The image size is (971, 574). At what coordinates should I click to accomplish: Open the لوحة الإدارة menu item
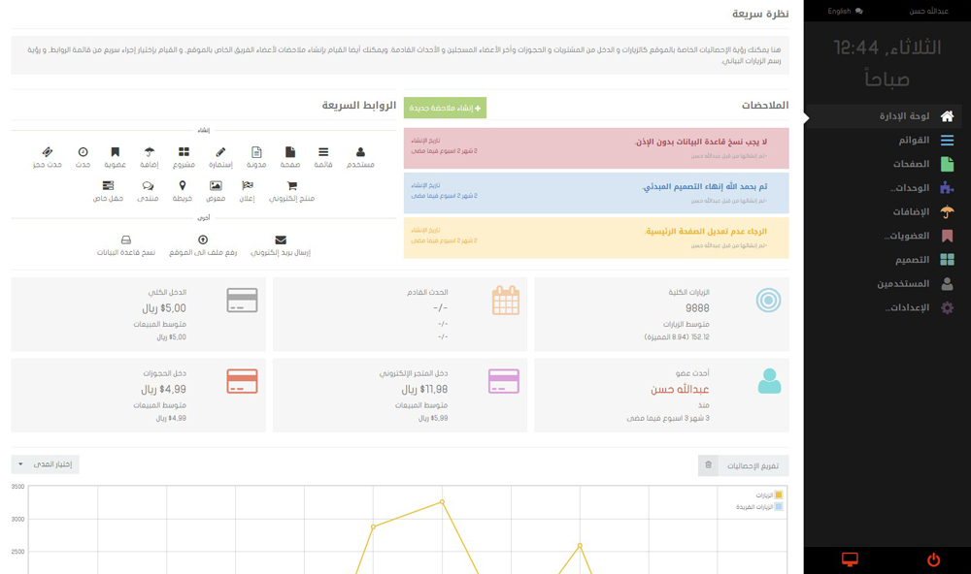[913, 114]
